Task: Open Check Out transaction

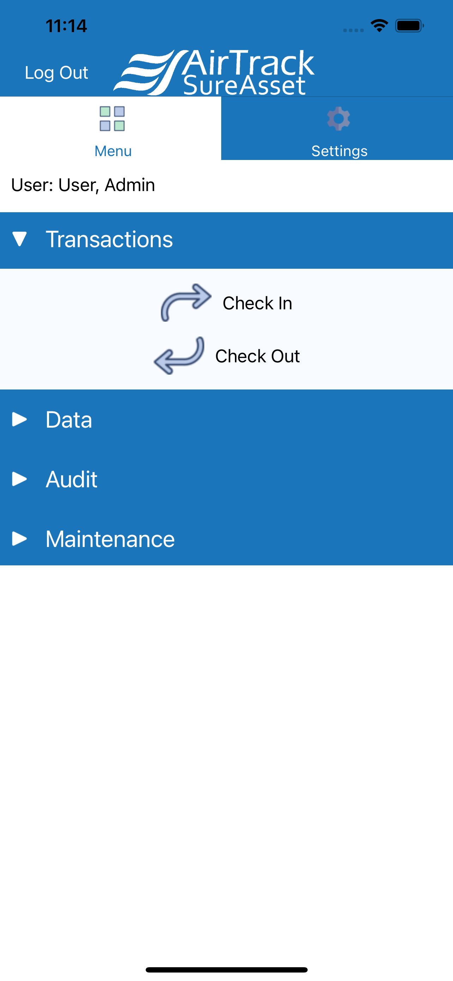Action: click(258, 356)
